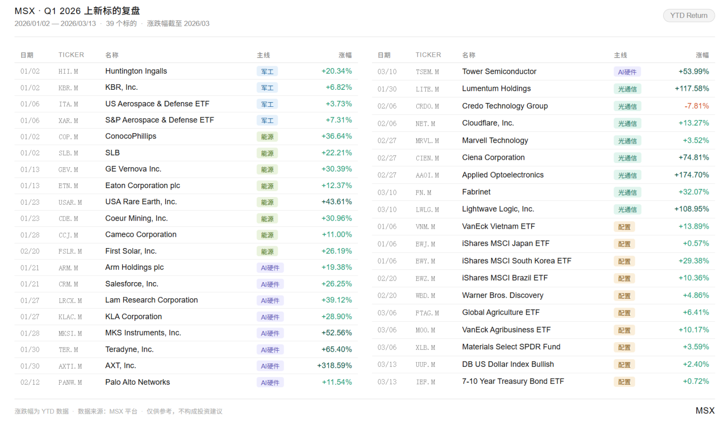The width and height of the screenshot is (727, 423).
Task: Click the AI硬件 tag next to Tower Semiconductor
Action: [x=627, y=72]
